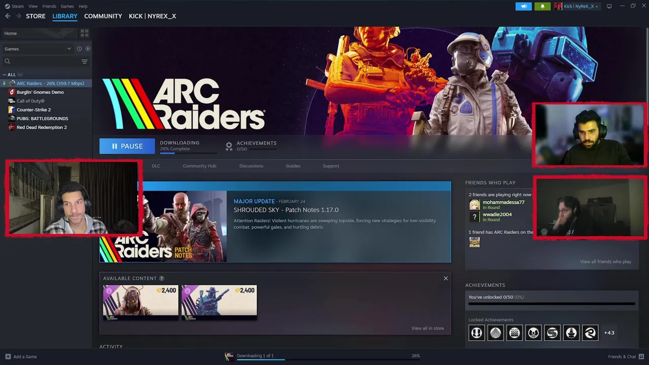Open the green notifications bell
The height and width of the screenshot is (365, 649).
click(542, 6)
